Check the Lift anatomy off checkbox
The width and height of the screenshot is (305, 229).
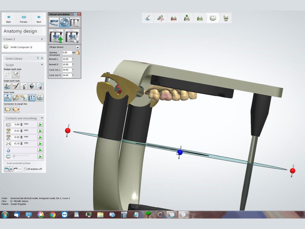pyautogui.click(x=25, y=169)
